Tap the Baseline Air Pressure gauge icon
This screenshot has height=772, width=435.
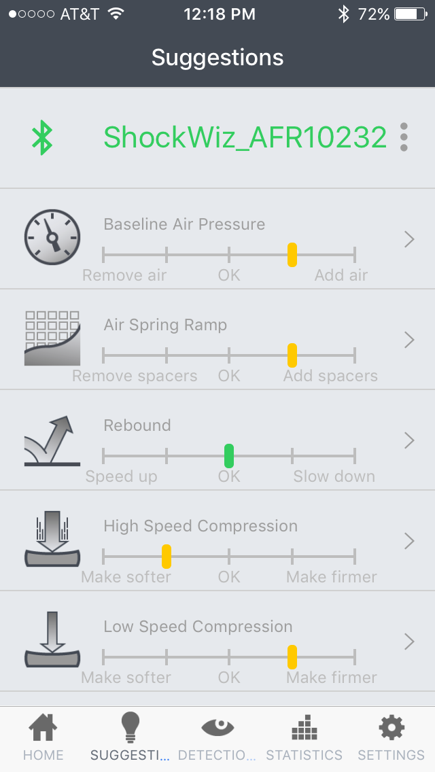pyautogui.click(x=52, y=237)
